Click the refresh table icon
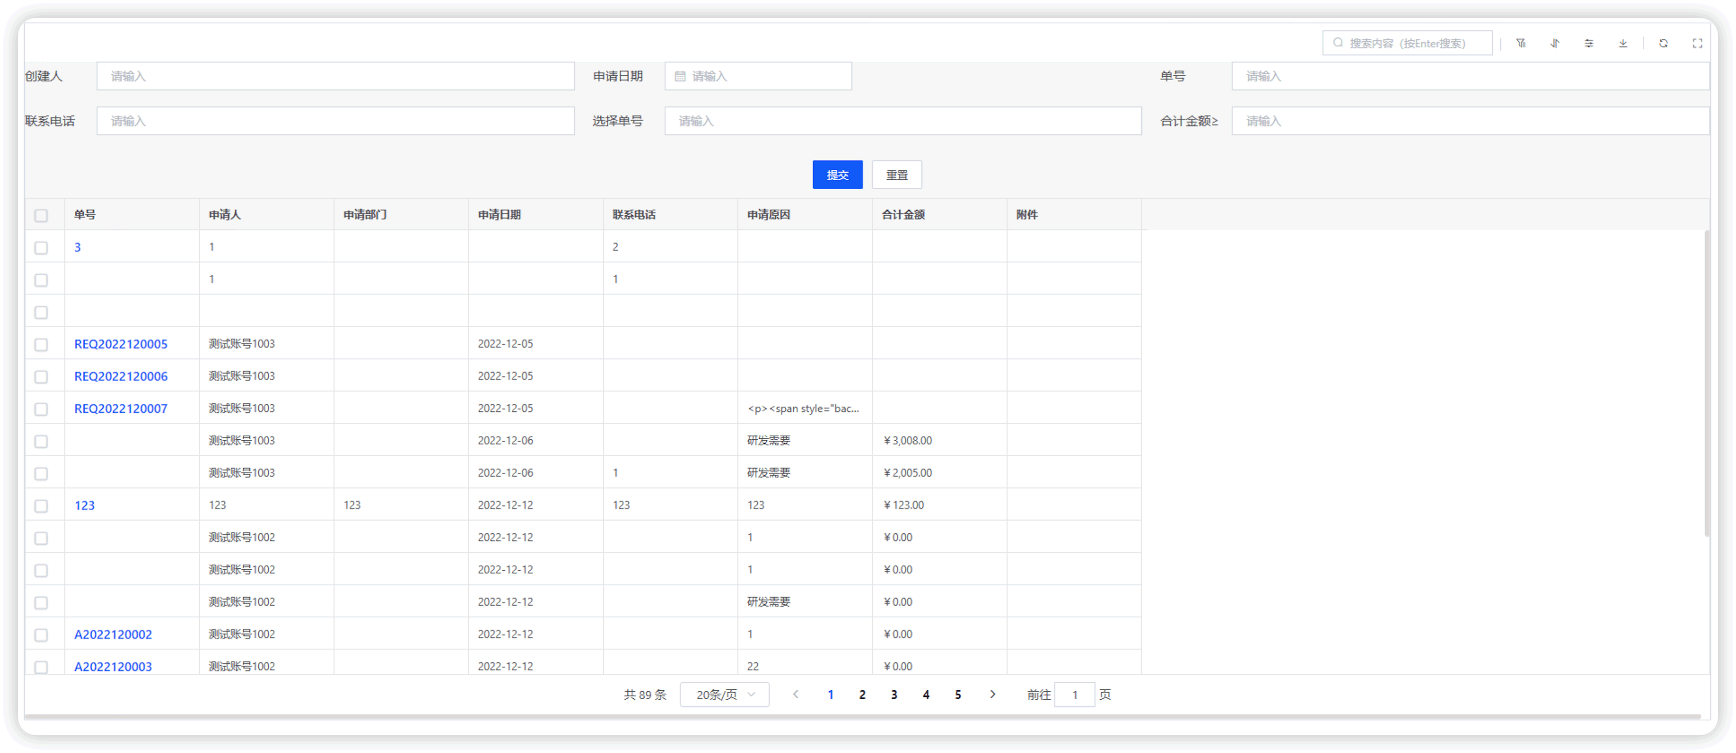Image resolution: width=1736 pixels, height=753 pixels. pyautogui.click(x=1663, y=43)
